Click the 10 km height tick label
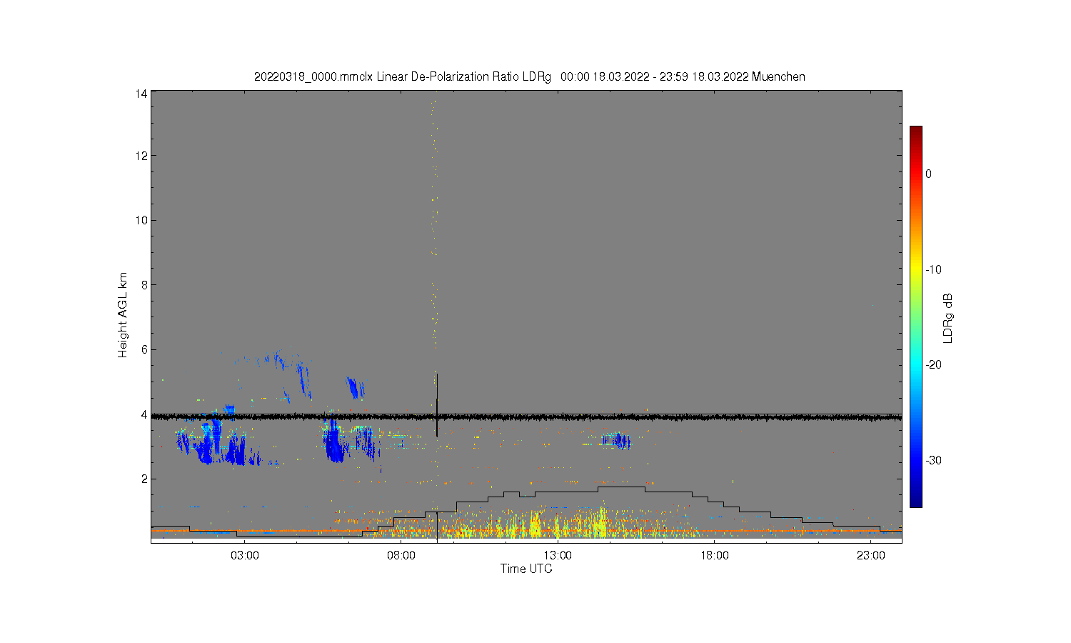1071x643 pixels. click(141, 220)
